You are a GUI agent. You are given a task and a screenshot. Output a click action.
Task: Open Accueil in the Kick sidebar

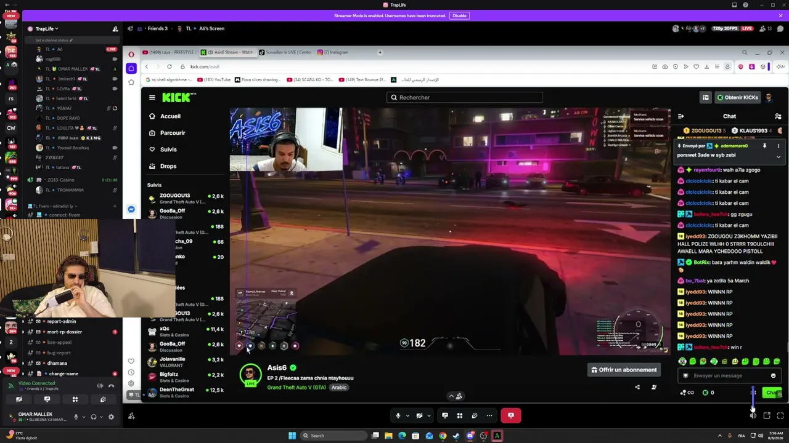pyautogui.click(x=165, y=116)
